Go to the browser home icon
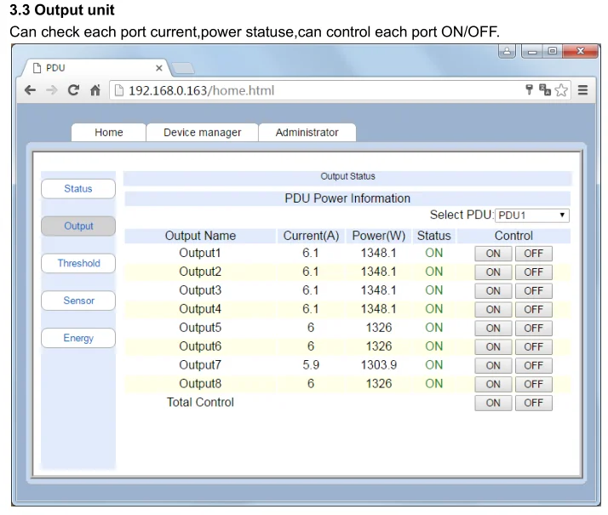Image resolution: width=608 pixels, height=515 pixels. coord(95,90)
